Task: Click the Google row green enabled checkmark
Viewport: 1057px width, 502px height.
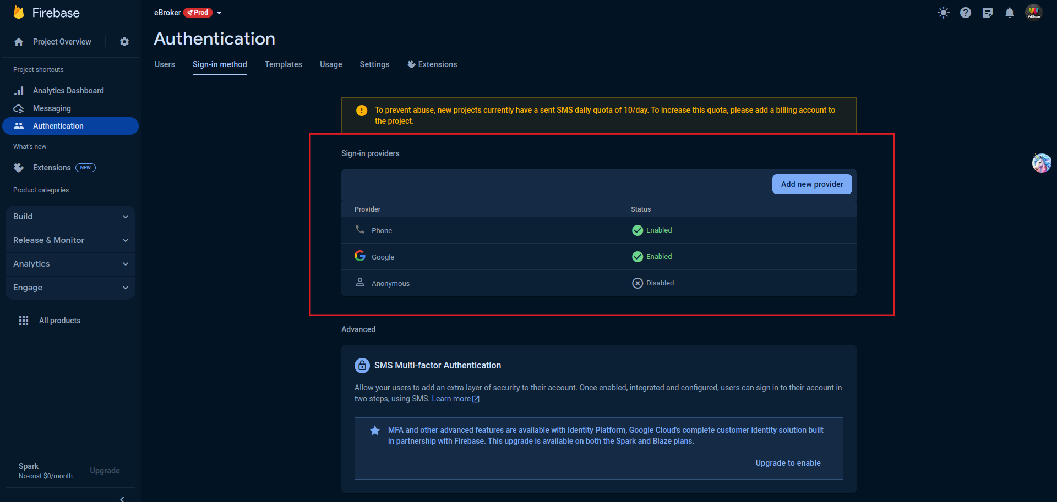Action: 638,257
